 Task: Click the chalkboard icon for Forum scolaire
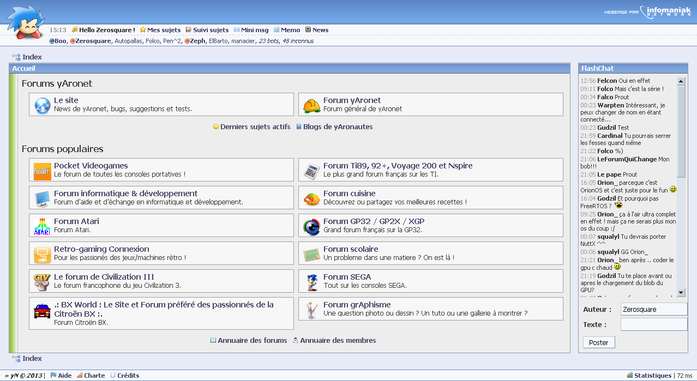pos(311,255)
